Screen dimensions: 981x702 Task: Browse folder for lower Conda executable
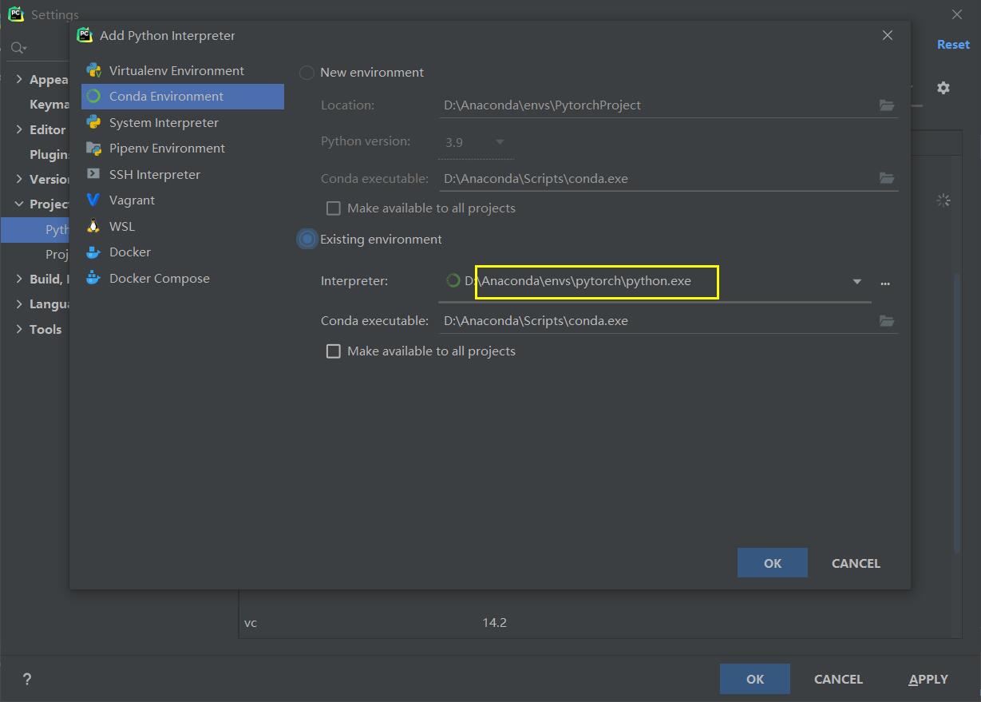[887, 321]
